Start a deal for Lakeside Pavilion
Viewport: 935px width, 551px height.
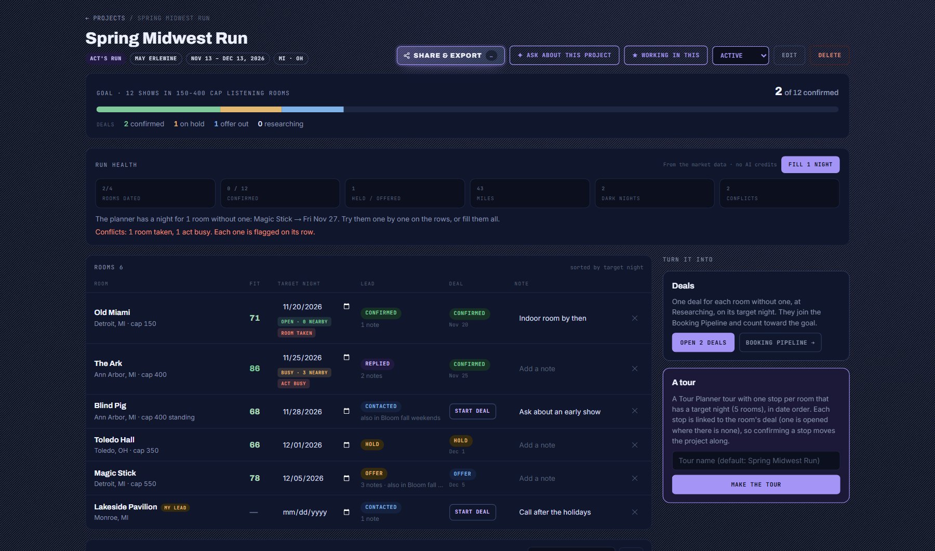click(x=472, y=512)
